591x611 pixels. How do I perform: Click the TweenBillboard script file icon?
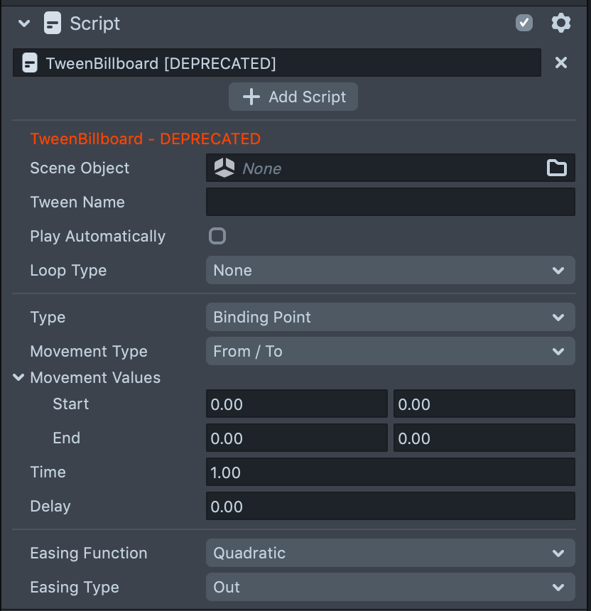tap(30, 63)
